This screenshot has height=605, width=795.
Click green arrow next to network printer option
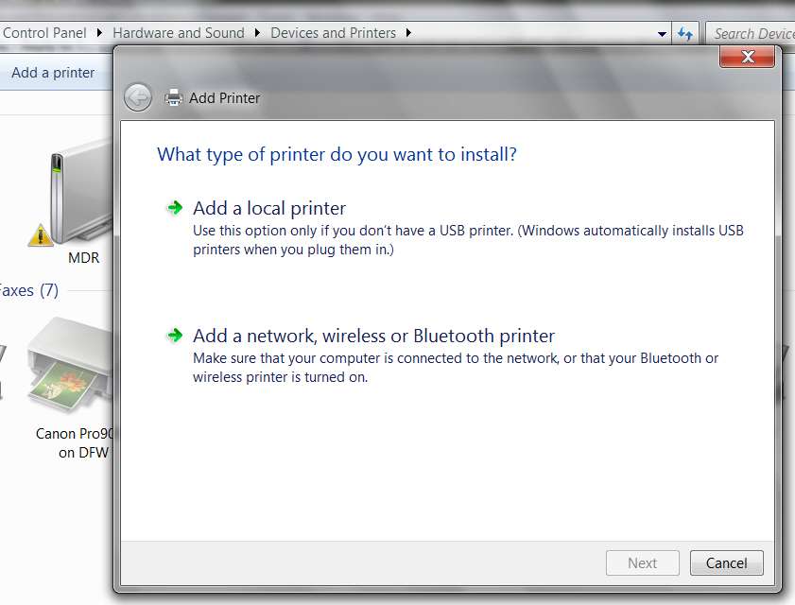(175, 336)
